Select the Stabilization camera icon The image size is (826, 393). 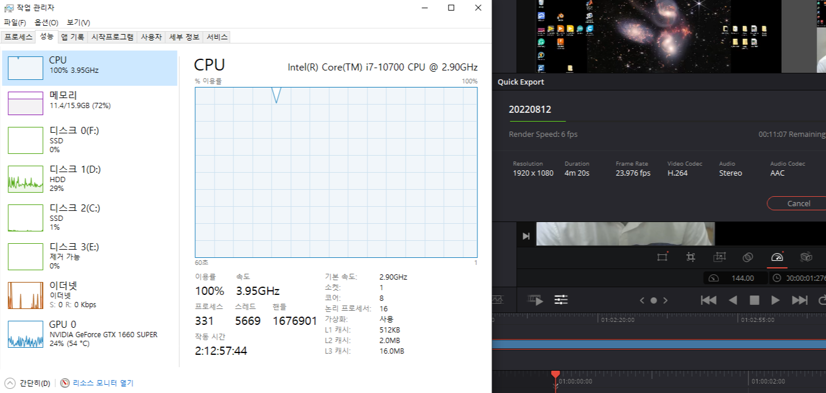coord(806,257)
